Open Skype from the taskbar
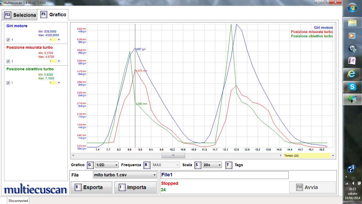 pyautogui.click(x=352, y=86)
